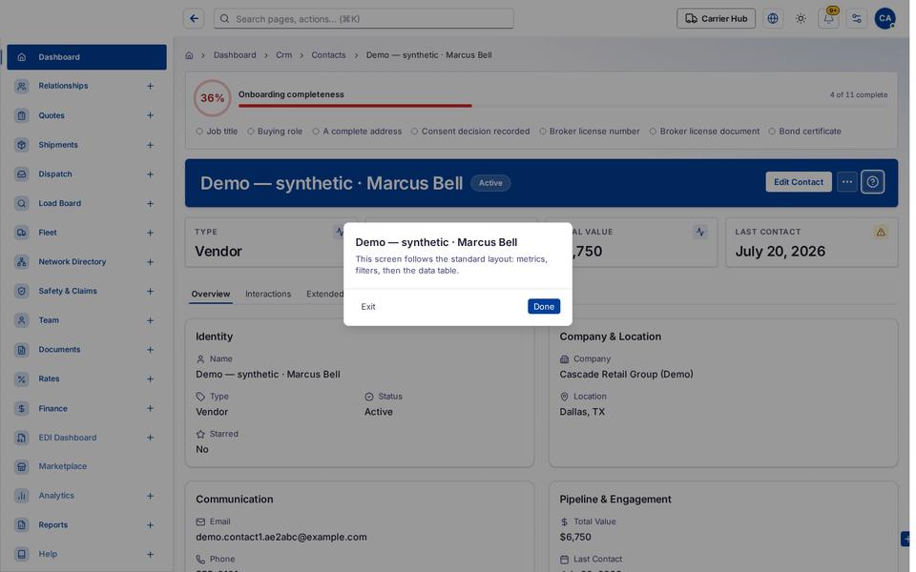The width and height of the screenshot is (916, 572).
Task: Open the more options ellipsis button
Action: click(x=847, y=182)
